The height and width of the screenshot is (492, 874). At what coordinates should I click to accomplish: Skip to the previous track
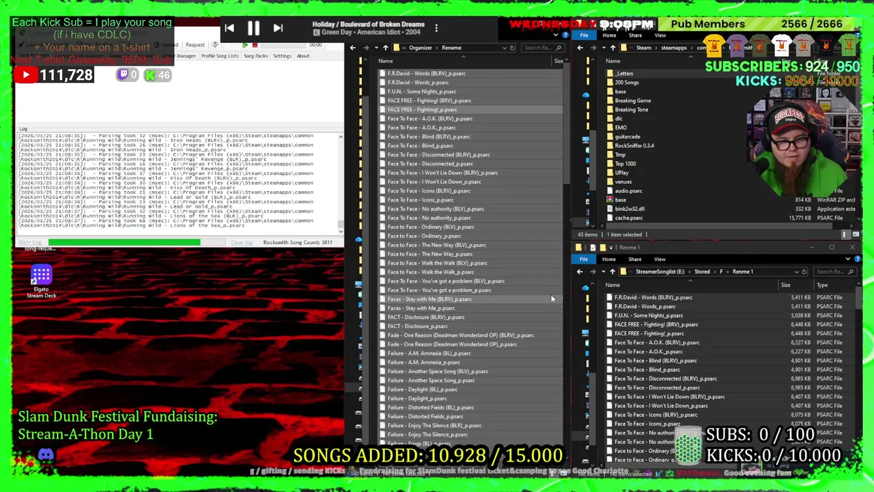[229, 28]
